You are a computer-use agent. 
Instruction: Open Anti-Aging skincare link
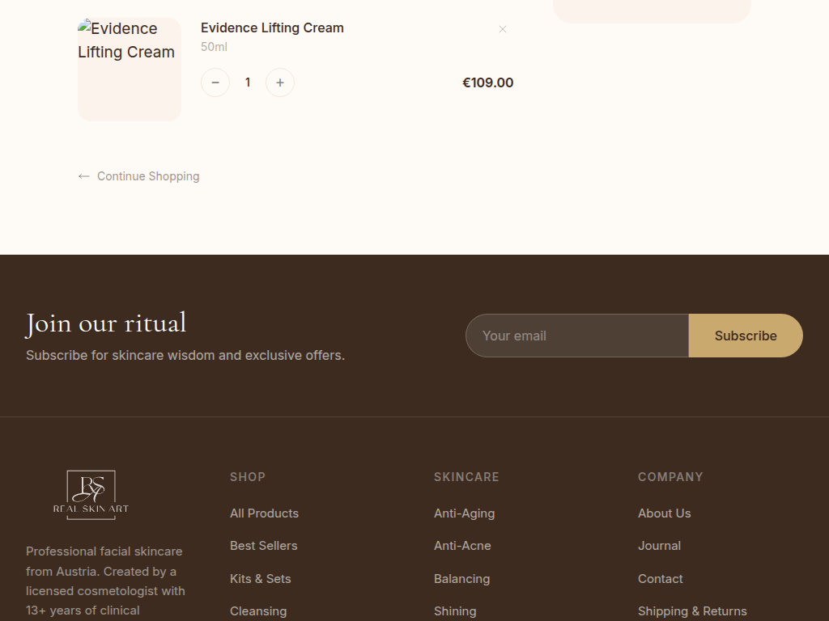464,513
